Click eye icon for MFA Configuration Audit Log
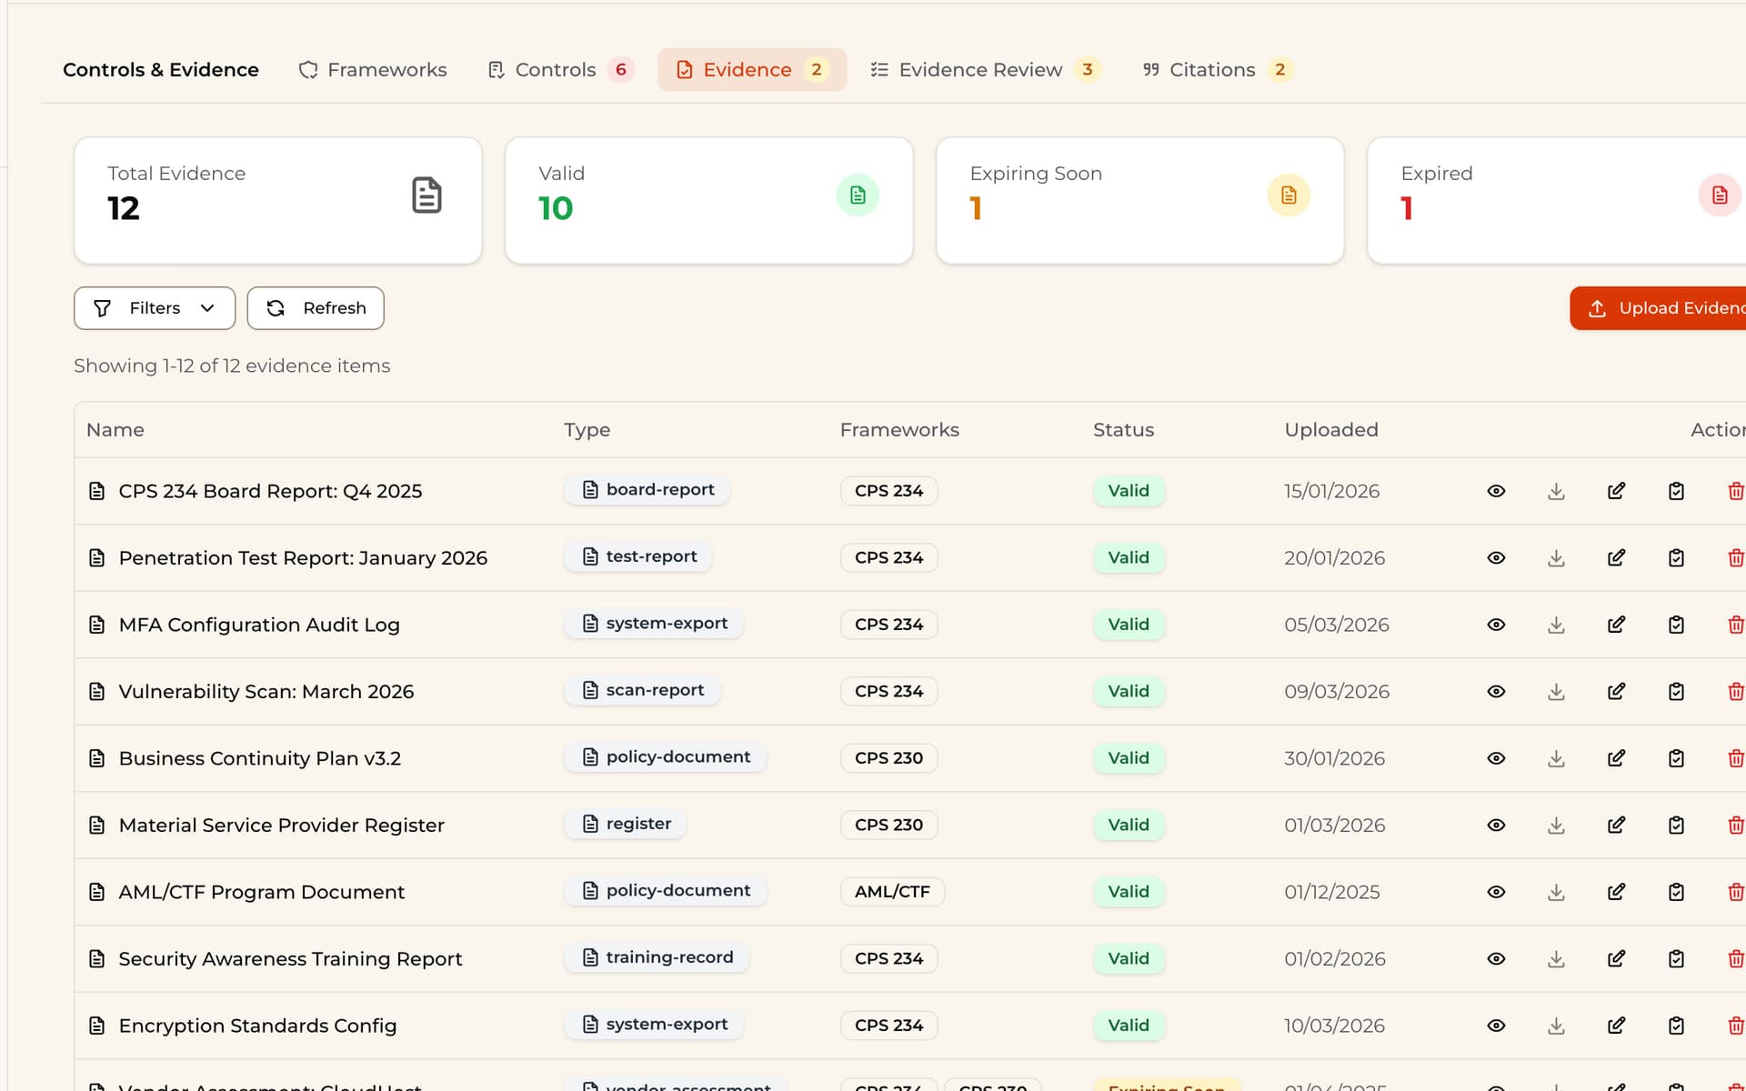Viewport: 1746px width, 1091px height. 1496,625
